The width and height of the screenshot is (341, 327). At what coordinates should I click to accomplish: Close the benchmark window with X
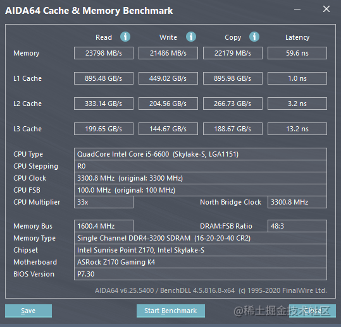tap(326, 9)
